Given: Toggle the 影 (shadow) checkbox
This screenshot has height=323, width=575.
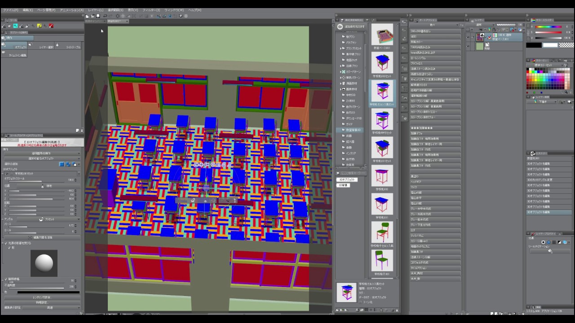Looking at the screenshot, I should tap(9, 248).
